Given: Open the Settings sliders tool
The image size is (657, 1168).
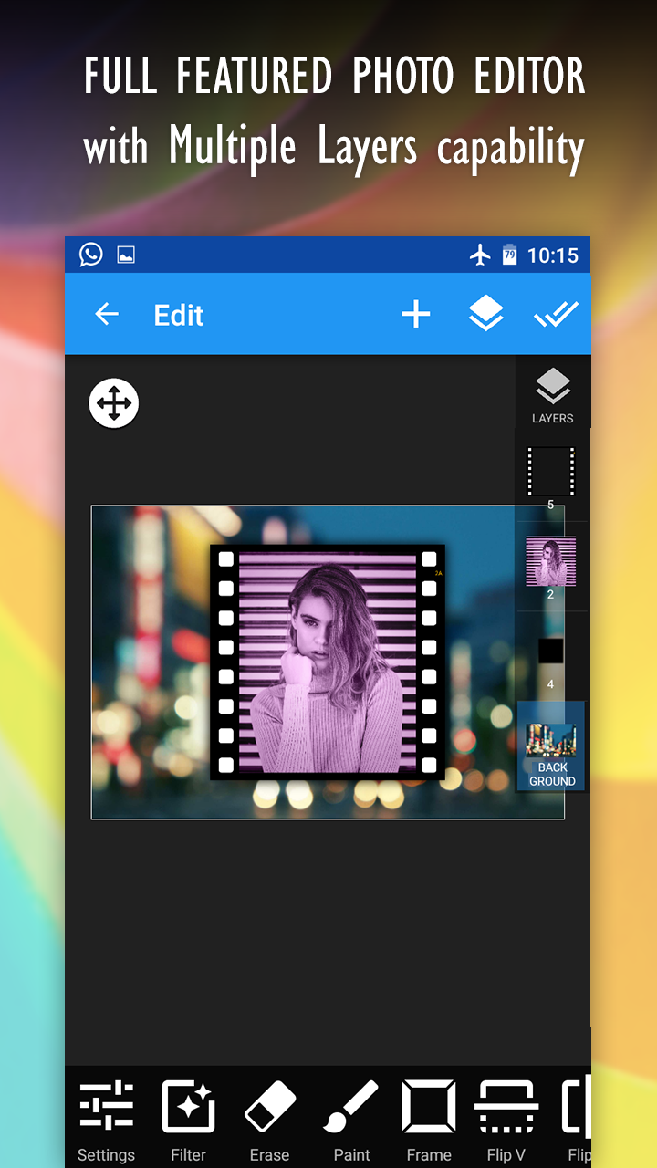Looking at the screenshot, I should 106,1121.
